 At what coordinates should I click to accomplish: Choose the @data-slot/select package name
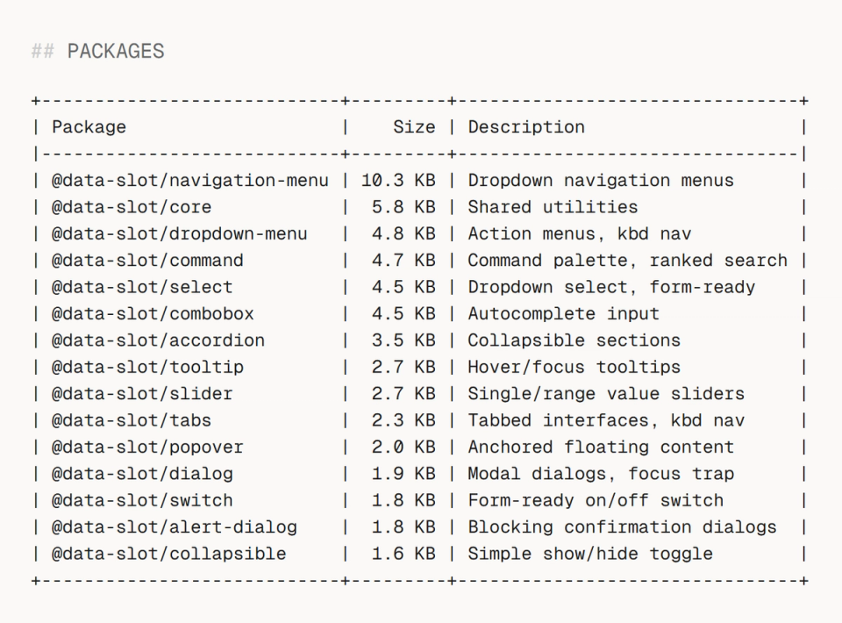pyautogui.click(x=142, y=287)
